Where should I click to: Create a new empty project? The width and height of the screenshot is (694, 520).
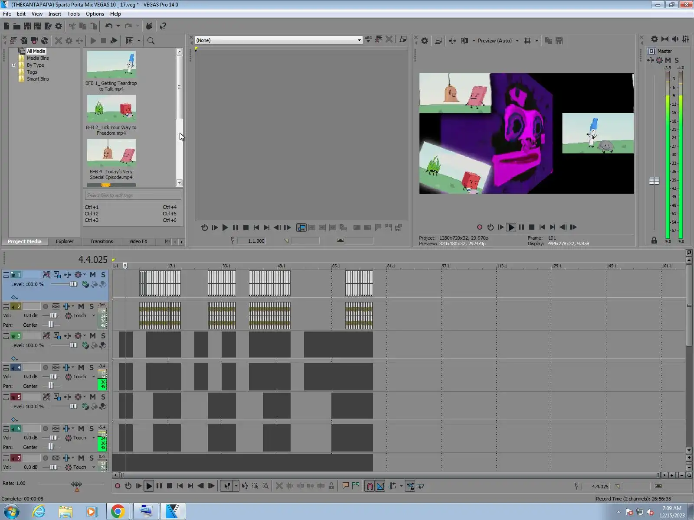[7, 26]
